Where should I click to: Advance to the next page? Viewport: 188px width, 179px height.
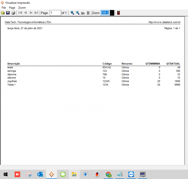pos(31,13)
